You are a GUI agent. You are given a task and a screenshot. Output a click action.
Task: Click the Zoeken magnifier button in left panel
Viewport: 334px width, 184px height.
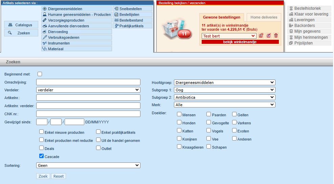pos(21,33)
